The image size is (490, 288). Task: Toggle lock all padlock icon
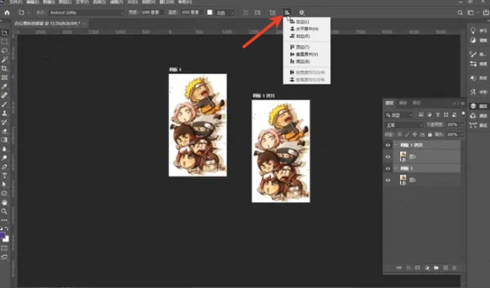click(x=430, y=134)
